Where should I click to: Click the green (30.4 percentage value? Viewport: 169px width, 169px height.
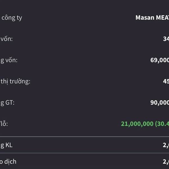coord(162,124)
